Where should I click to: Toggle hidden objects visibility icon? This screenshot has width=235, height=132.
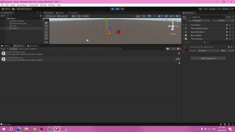pyautogui.click(x=166, y=16)
